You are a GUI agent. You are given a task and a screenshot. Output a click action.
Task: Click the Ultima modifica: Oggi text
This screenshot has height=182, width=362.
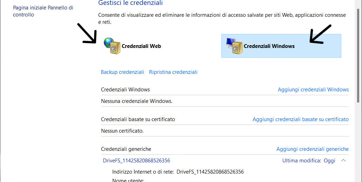309,161
